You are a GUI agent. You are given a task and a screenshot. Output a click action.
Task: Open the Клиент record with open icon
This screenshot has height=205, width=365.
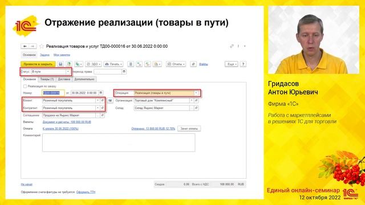(x=102, y=100)
